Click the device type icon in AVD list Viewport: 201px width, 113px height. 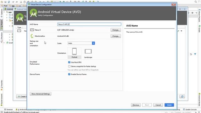(x=19, y=31)
